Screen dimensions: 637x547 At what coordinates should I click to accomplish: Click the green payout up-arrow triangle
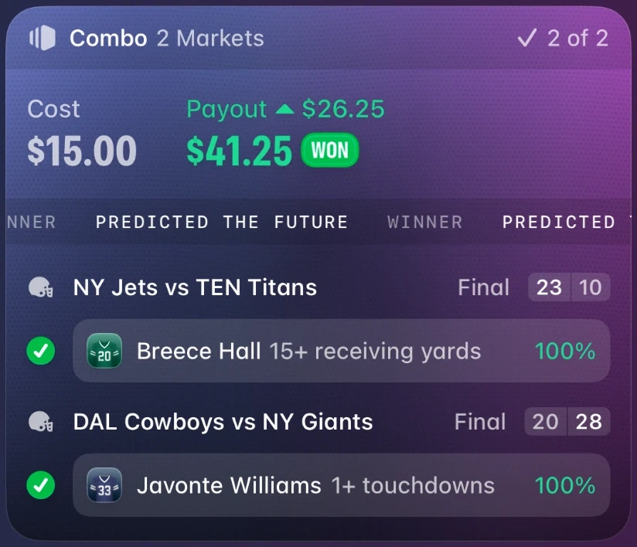(284, 109)
